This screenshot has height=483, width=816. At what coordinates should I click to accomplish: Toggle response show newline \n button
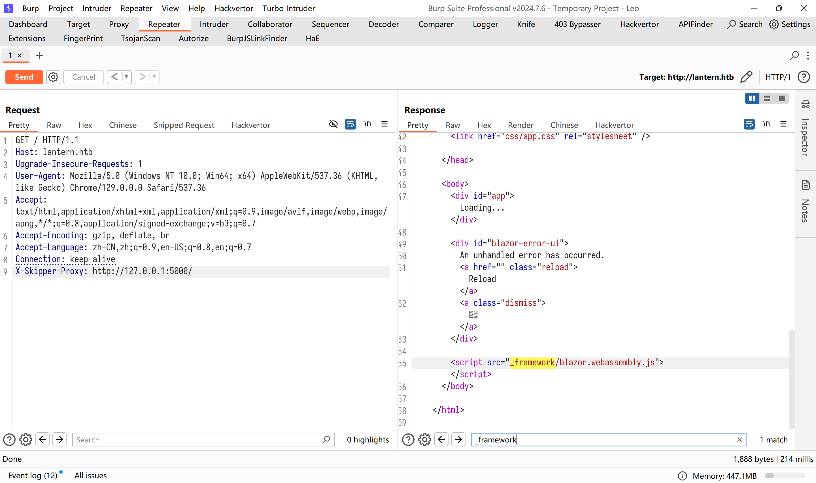click(767, 124)
